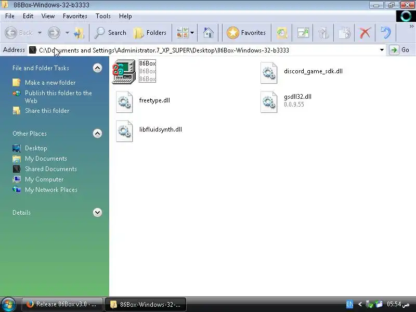Open the View menu
Viewport: 416px width, 312px height.
tap(48, 16)
